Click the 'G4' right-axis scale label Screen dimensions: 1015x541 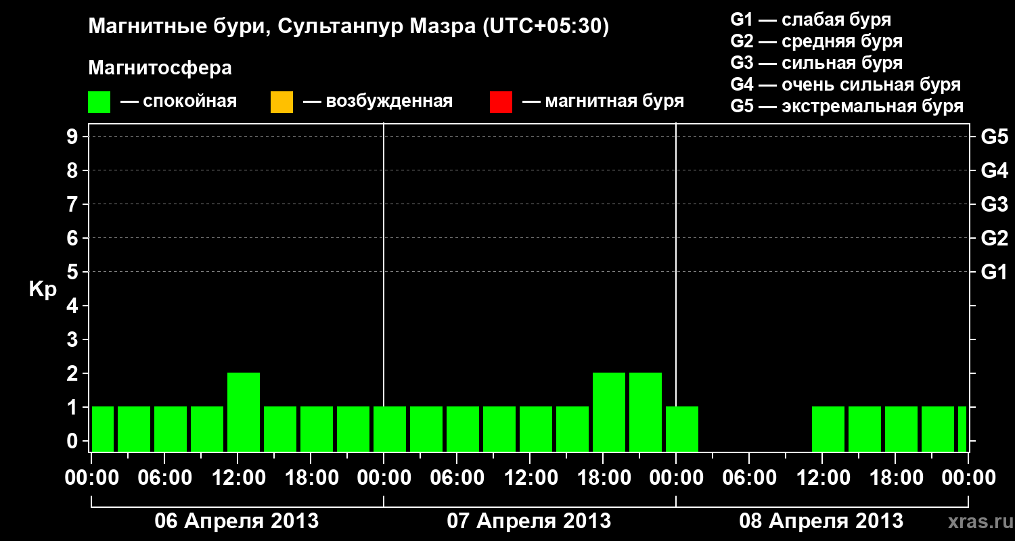pos(995,171)
